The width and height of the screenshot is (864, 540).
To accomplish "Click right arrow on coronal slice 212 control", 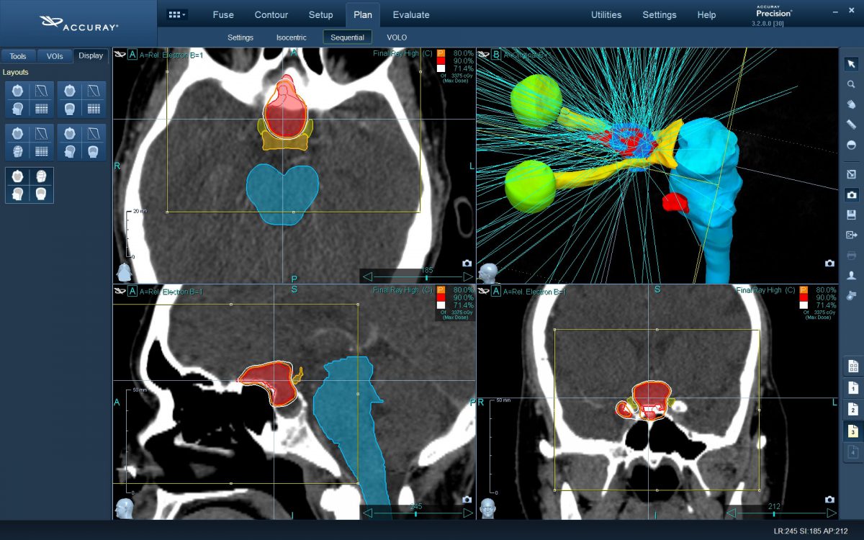I will pyautogui.click(x=829, y=513).
